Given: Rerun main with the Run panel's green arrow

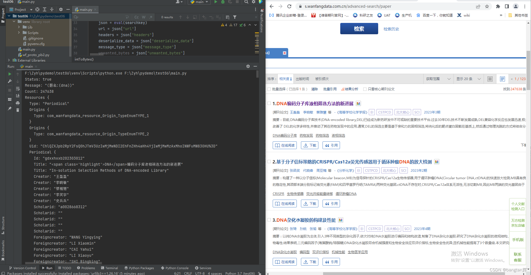Looking at the screenshot, I should (10, 74).
